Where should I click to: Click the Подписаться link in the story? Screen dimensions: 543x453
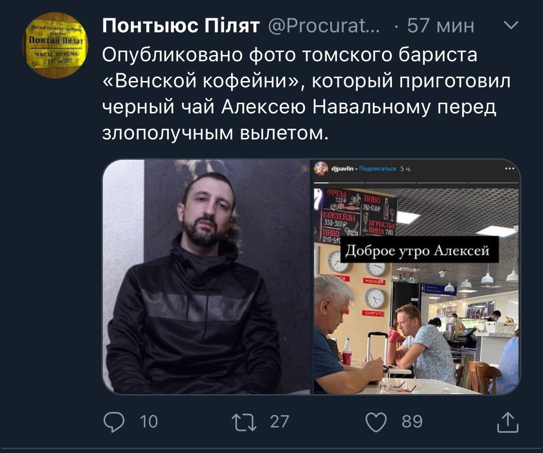click(x=377, y=168)
